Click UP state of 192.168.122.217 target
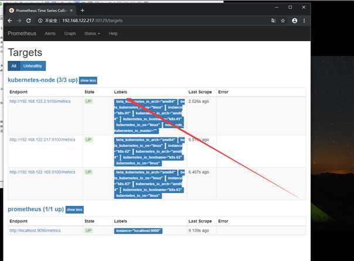The height and width of the screenshot is (261, 354). pyautogui.click(x=88, y=140)
